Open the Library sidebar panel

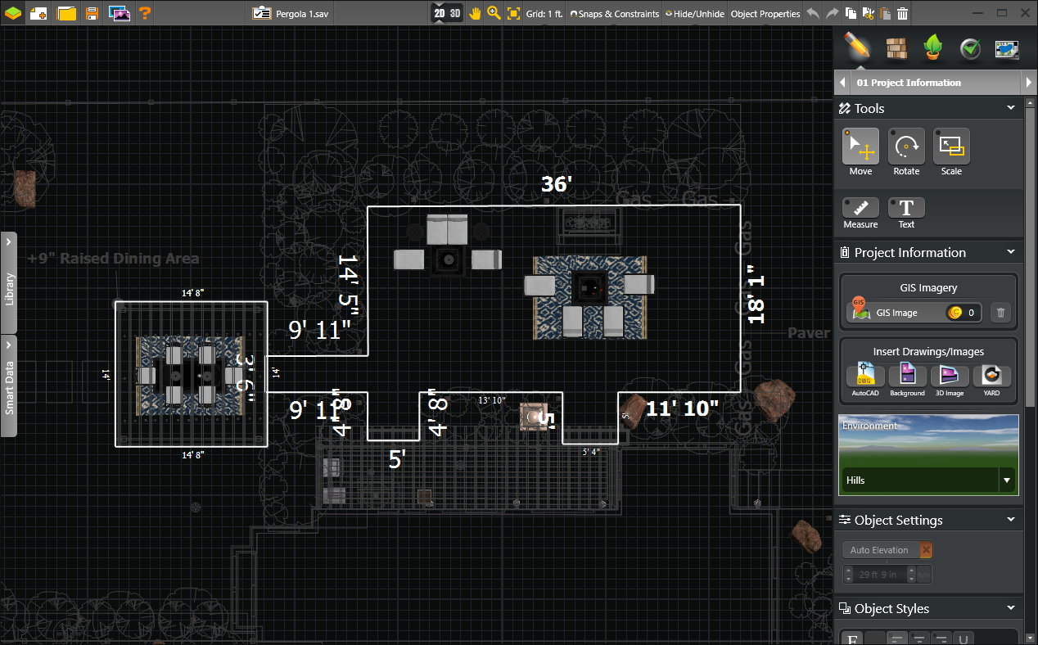[9, 282]
